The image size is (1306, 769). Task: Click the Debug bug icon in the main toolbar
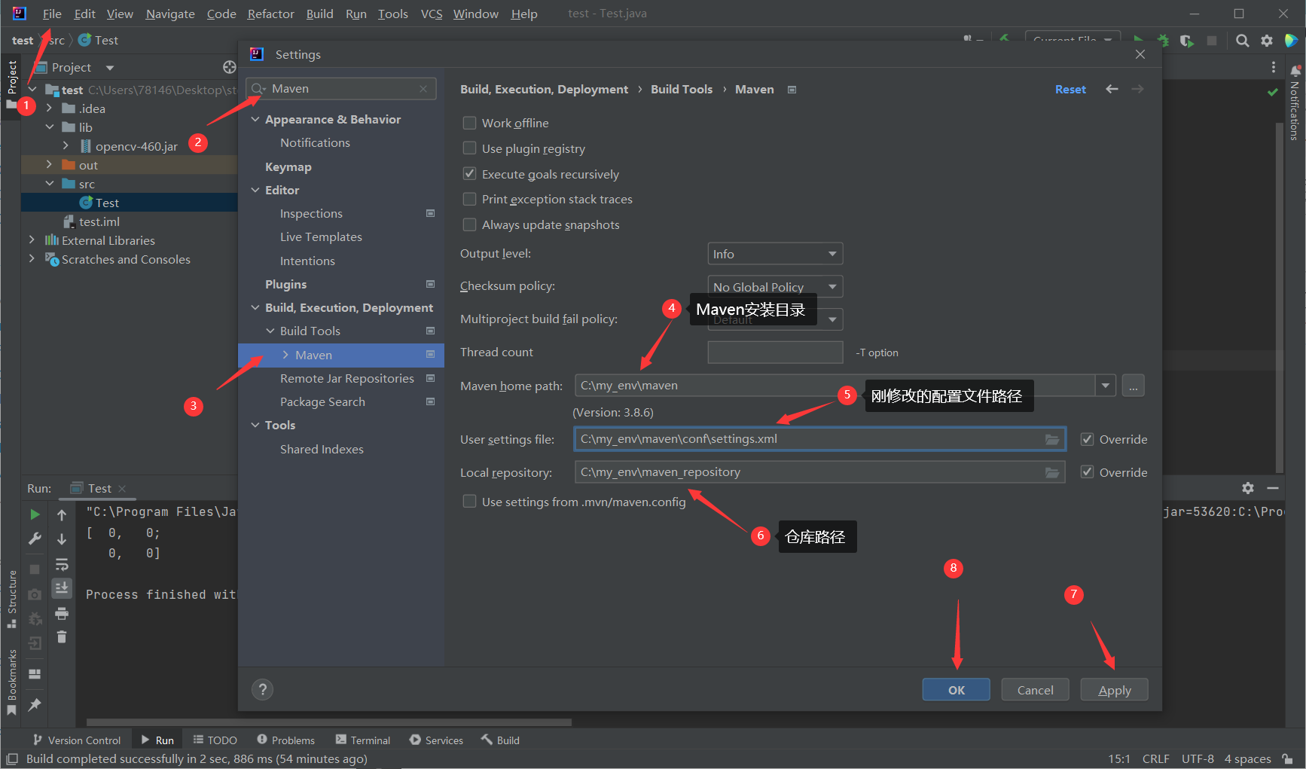point(1163,41)
